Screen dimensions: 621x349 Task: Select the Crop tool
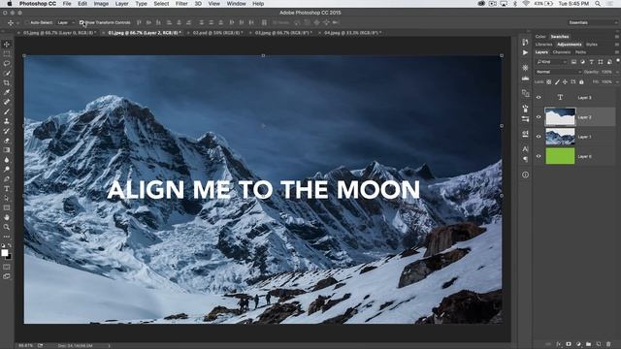(7, 82)
